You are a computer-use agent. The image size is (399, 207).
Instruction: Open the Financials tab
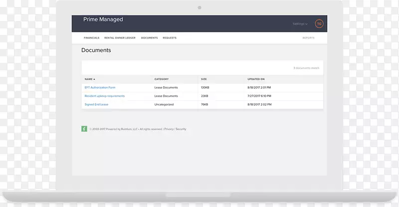(92, 38)
